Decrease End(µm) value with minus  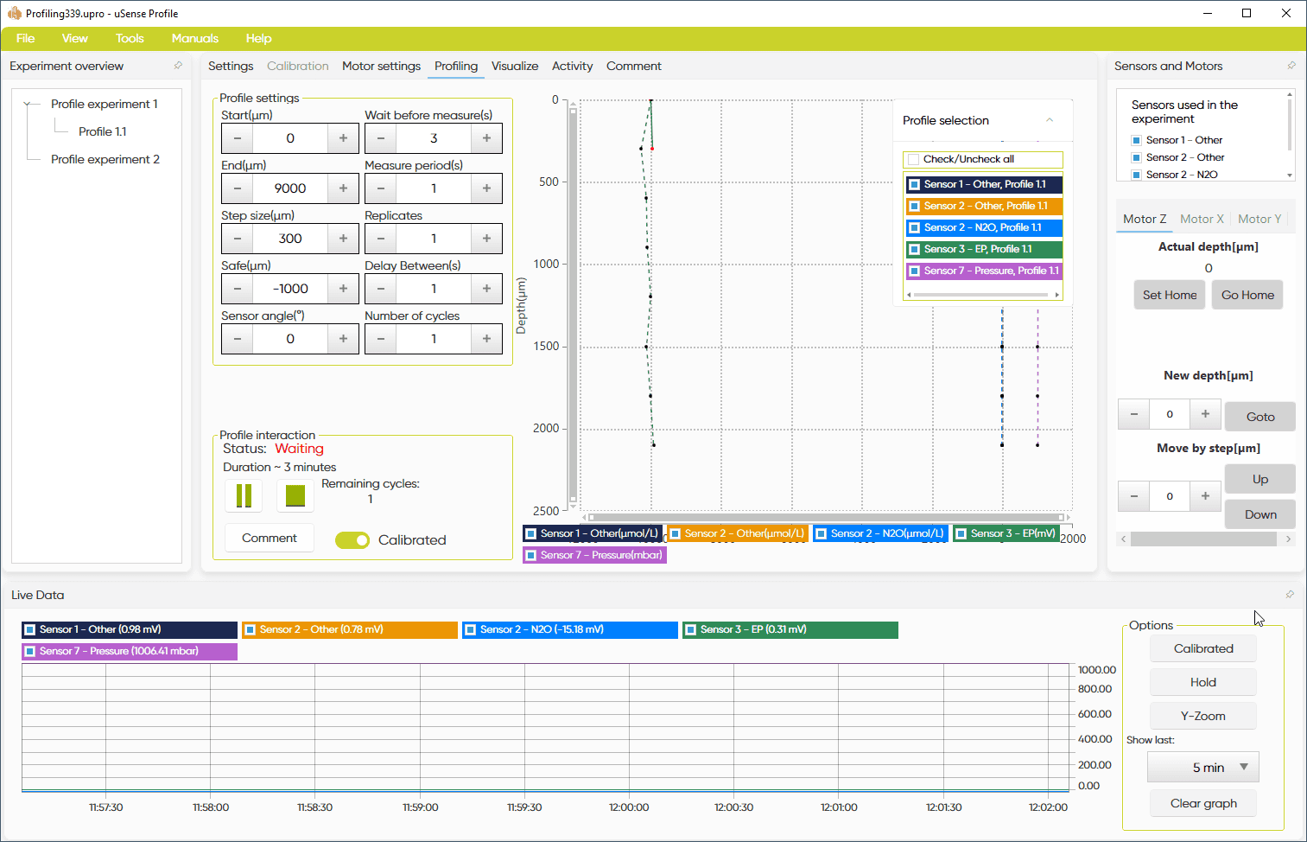(x=237, y=188)
